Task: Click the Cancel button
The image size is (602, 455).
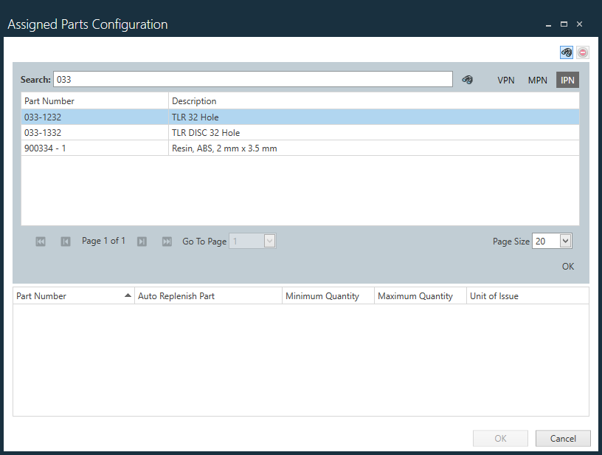Action: click(x=562, y=438)
